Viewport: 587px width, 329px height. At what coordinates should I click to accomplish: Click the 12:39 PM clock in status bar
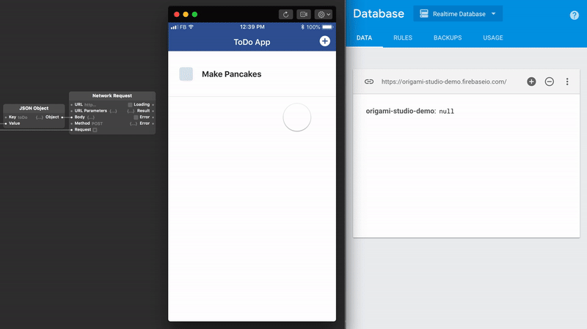coord(252,27)
